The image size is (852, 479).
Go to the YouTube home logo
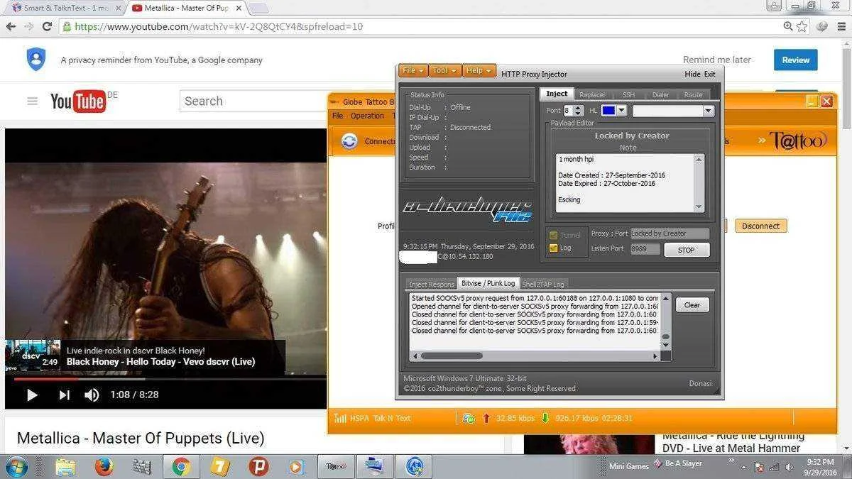(78, 101)
